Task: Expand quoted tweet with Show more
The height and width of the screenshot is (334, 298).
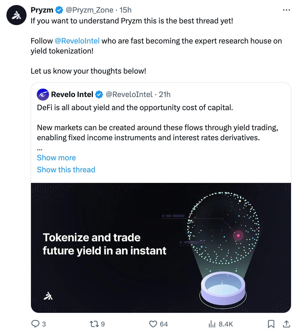Action: pyautogui.click(x=56, y=158)
